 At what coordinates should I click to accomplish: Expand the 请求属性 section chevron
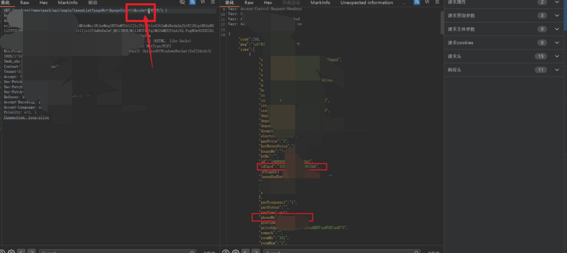coord(557,2)
